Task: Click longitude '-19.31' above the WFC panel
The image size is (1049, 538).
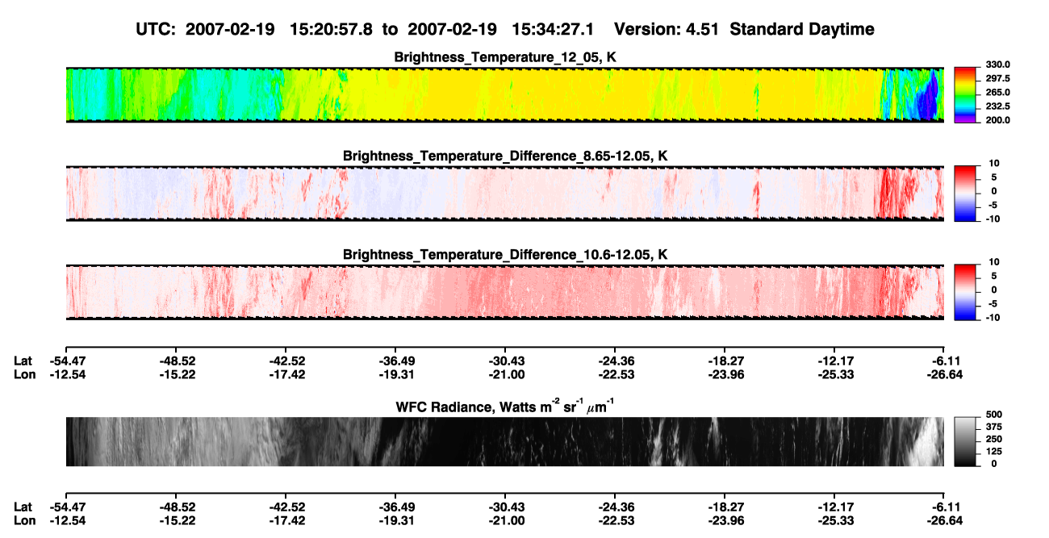Action: (x=395, y=374)
